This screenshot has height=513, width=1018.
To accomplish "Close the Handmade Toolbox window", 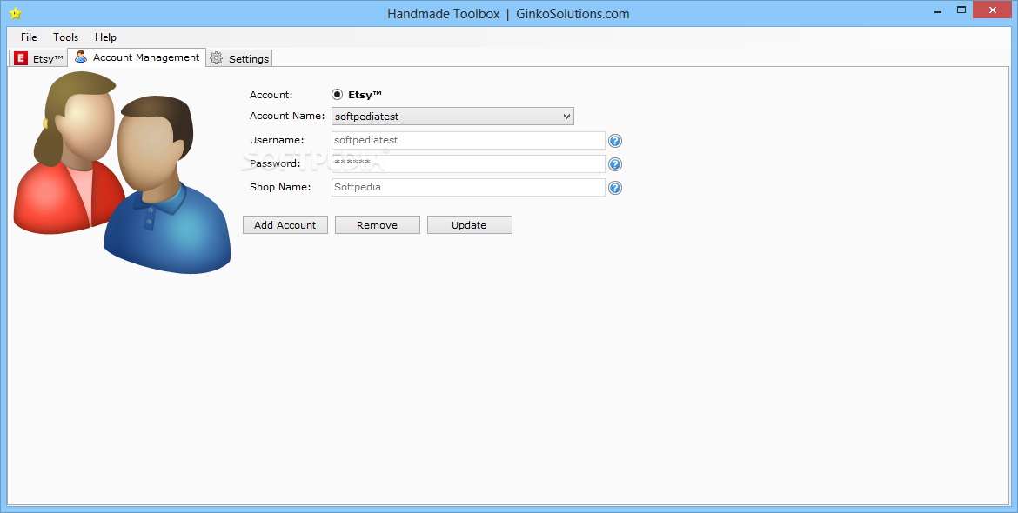I will tap(992, 10).
